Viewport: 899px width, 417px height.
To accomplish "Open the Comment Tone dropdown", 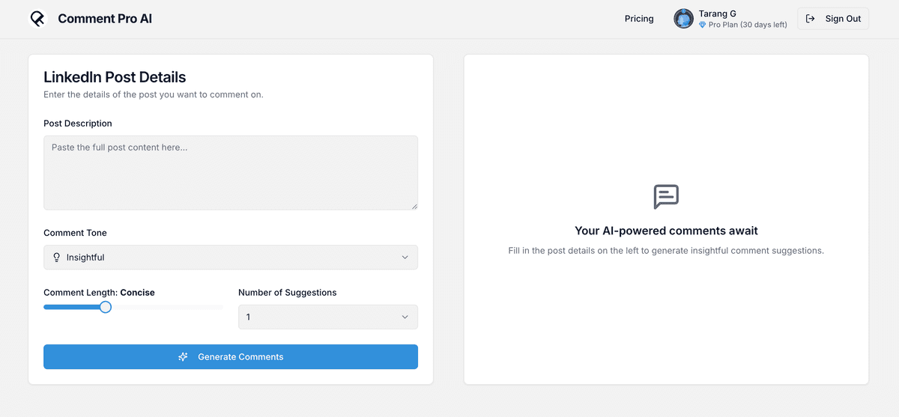I will (x=231, y=258).
